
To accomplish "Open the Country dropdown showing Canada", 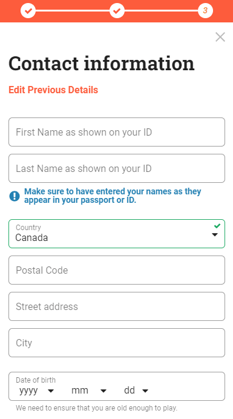I will (117, 234).
